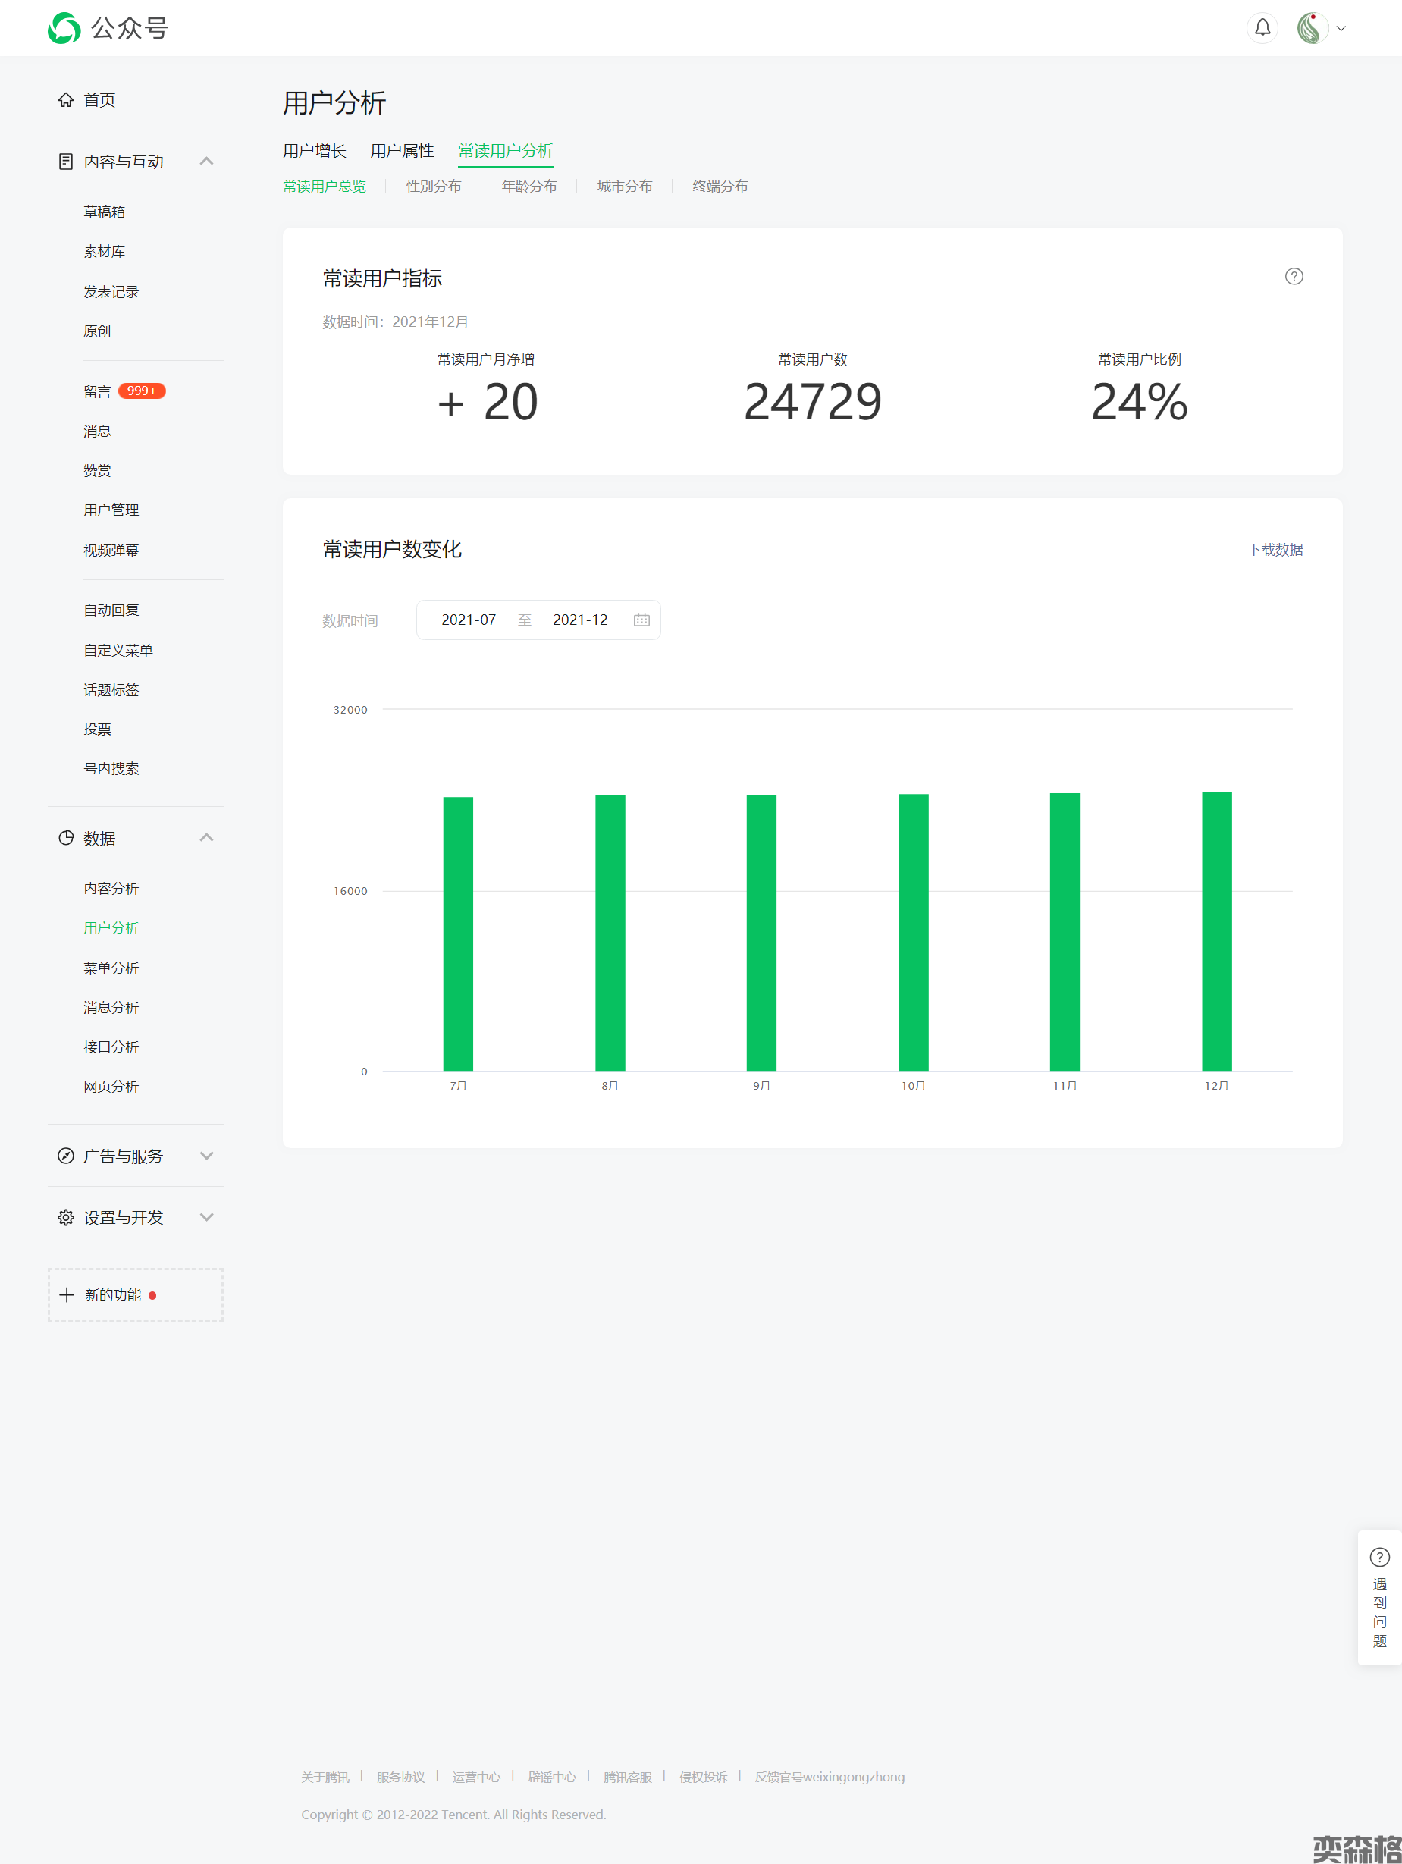Click the help icon in 常读用户指标 card
Image resolution: width=1402 pixels, height=1864 pixels.
[1294, 276]
